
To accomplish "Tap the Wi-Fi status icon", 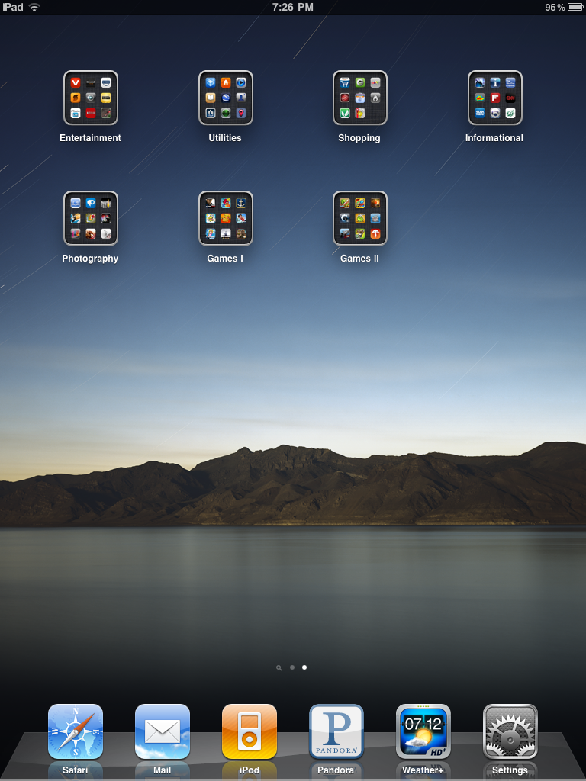I will point(34,7).
